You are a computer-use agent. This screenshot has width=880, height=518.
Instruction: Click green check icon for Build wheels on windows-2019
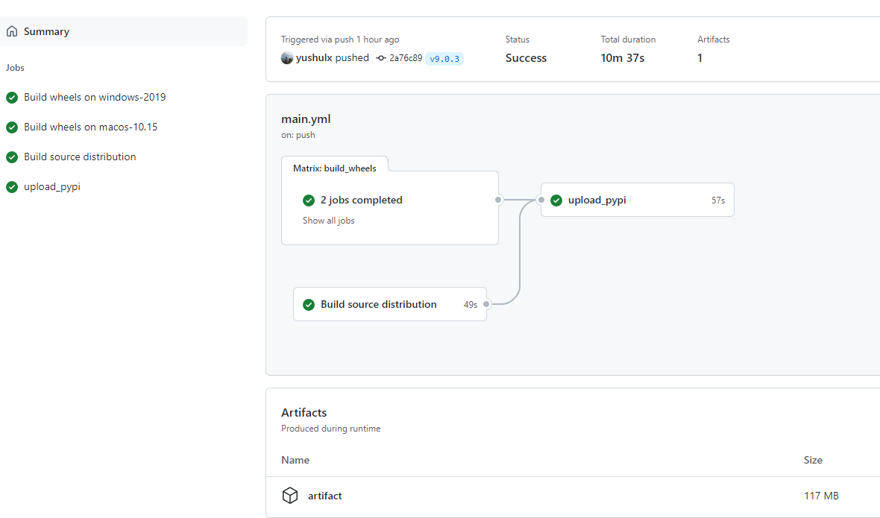point(12,98)
